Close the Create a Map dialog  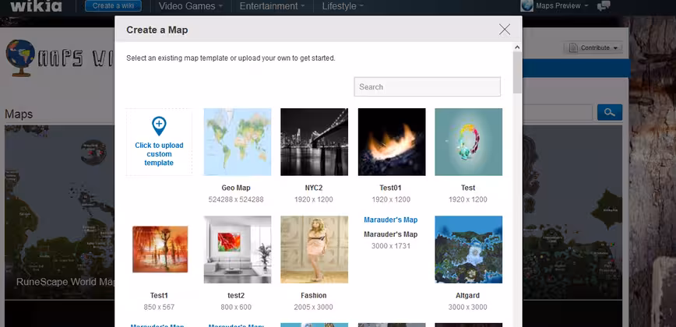(505, 30)
